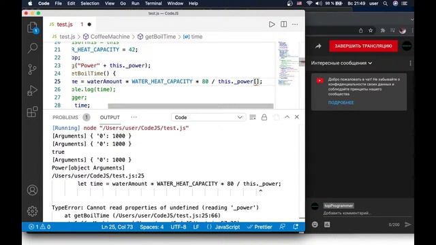Click the share arrow in the stream window

click(x=318, y=46)
